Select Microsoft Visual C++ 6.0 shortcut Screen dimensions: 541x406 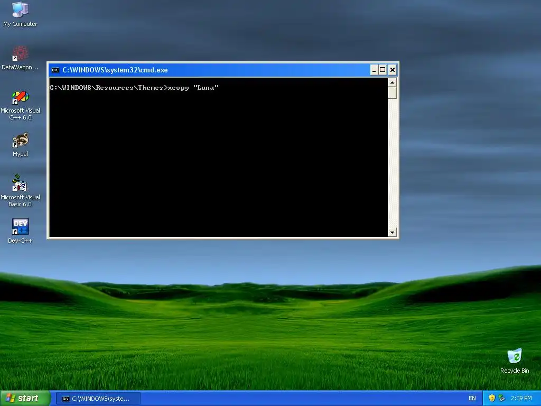click(x=20, y=105)
